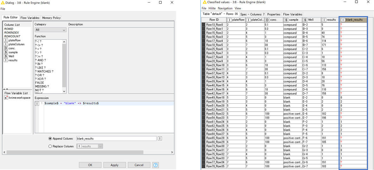
Task: Select the '? AND ?' function
Action: pyautogui.click(x=40, y=60)
